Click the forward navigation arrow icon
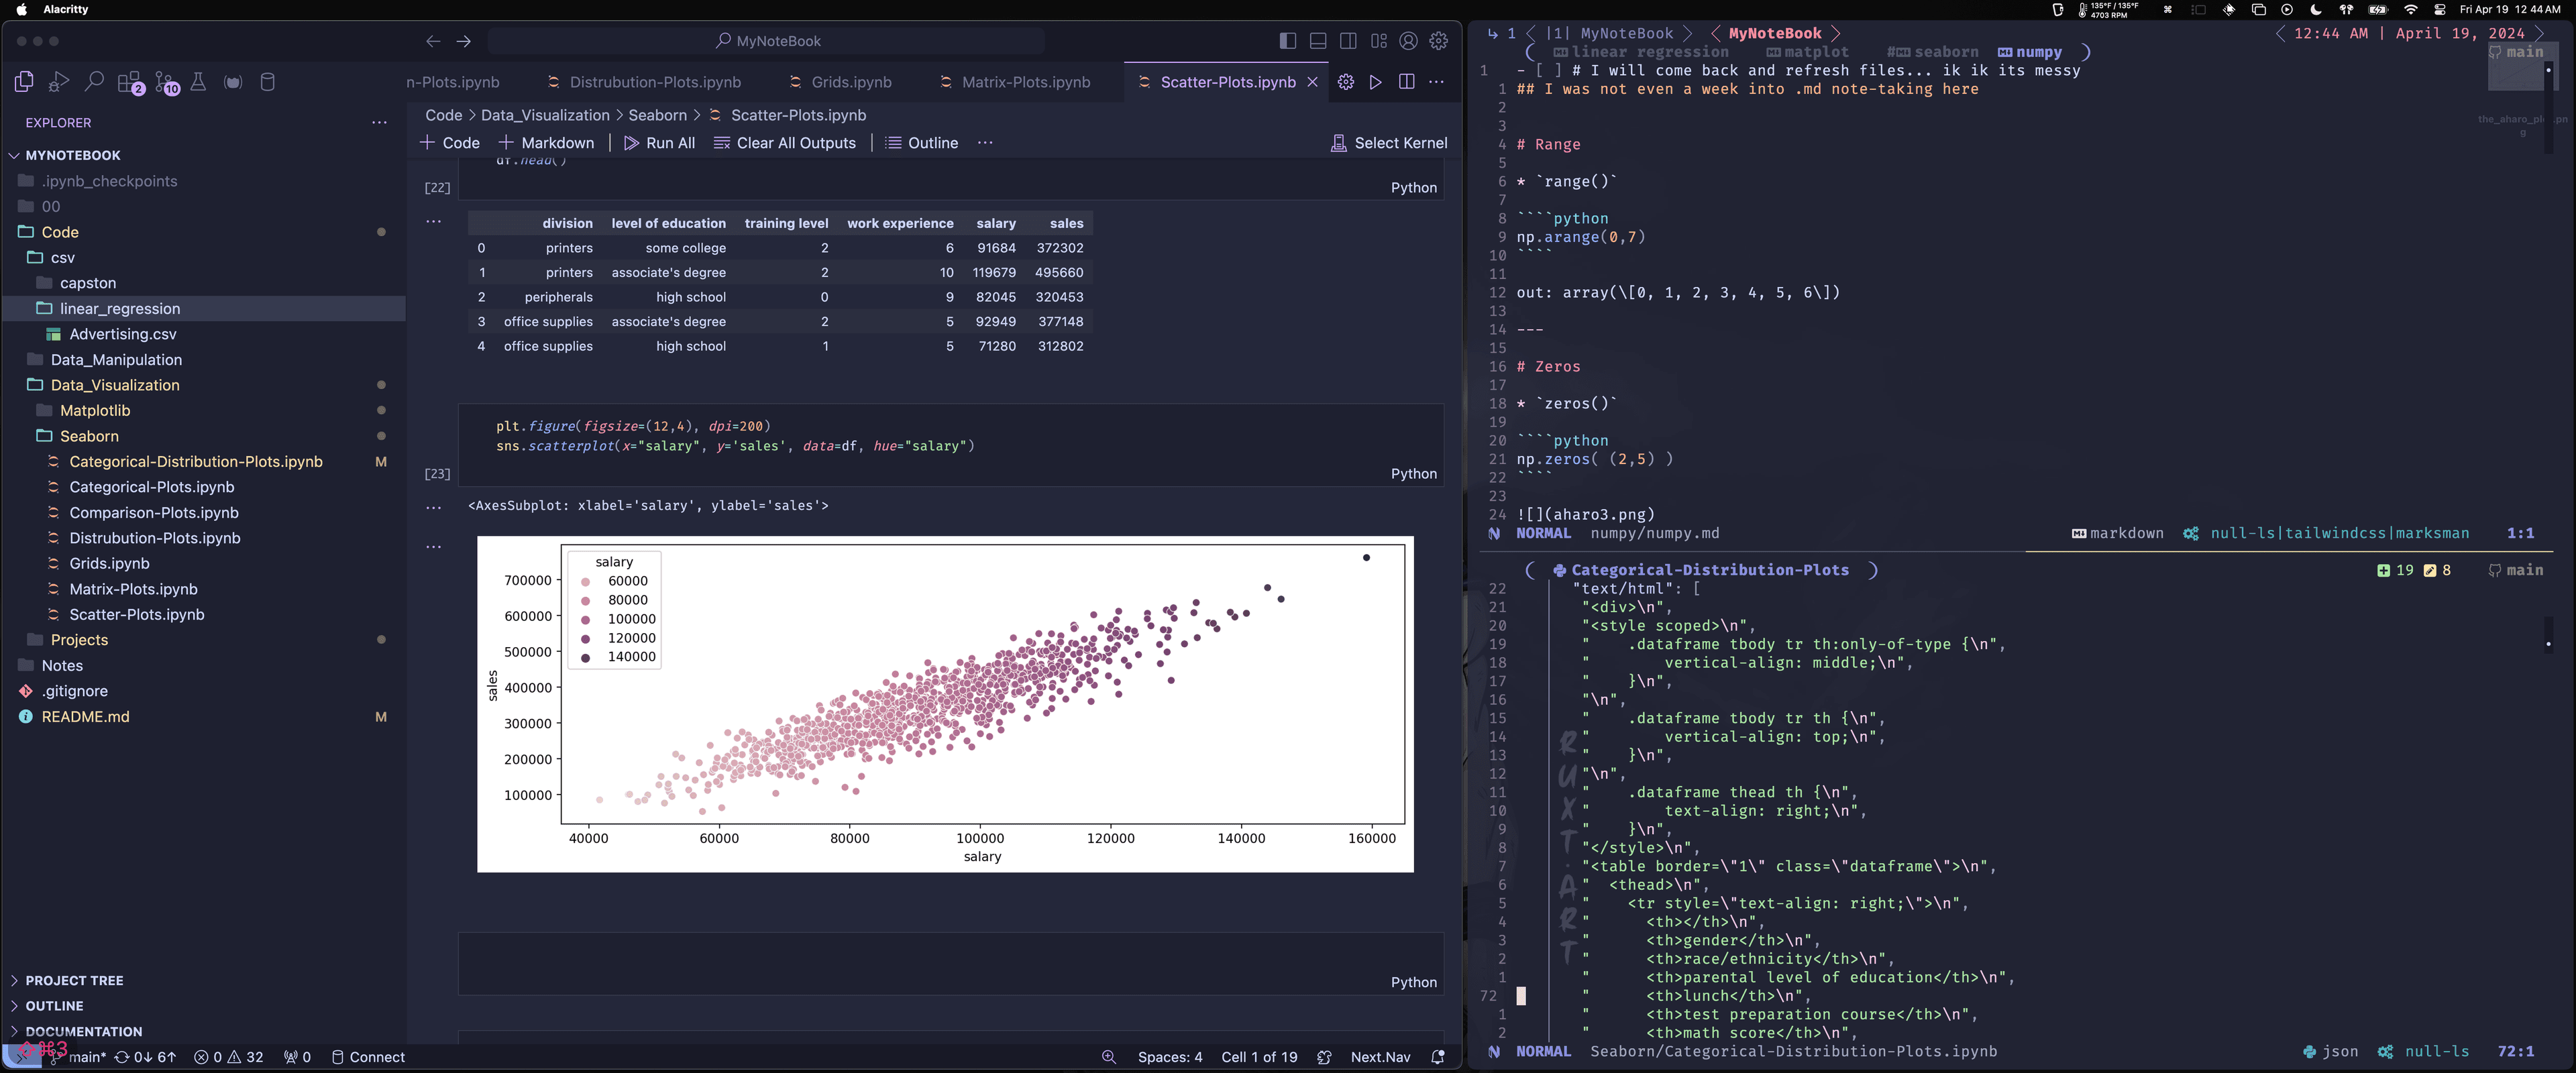 [x=464, y=41]
